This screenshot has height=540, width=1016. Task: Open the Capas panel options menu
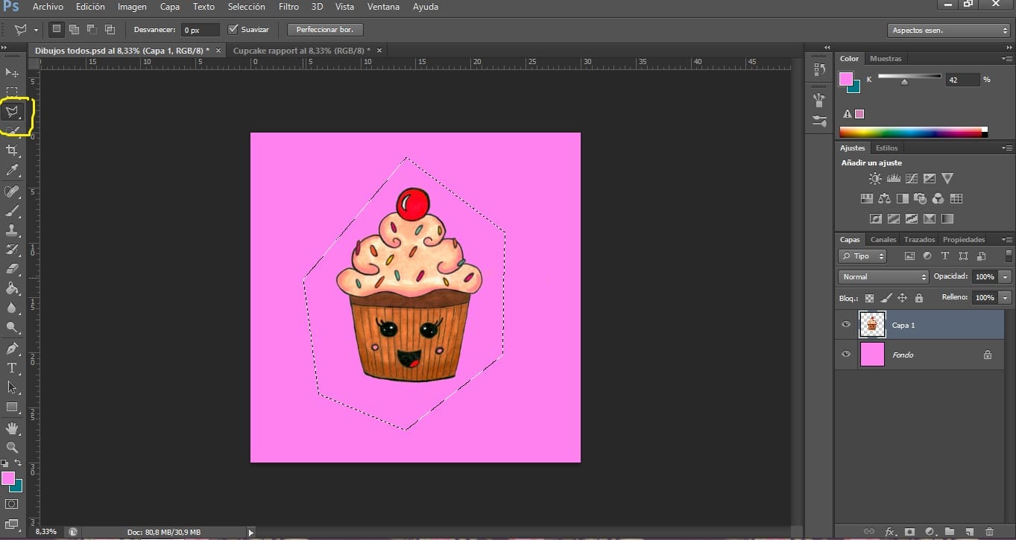(x=1006, y=239)
